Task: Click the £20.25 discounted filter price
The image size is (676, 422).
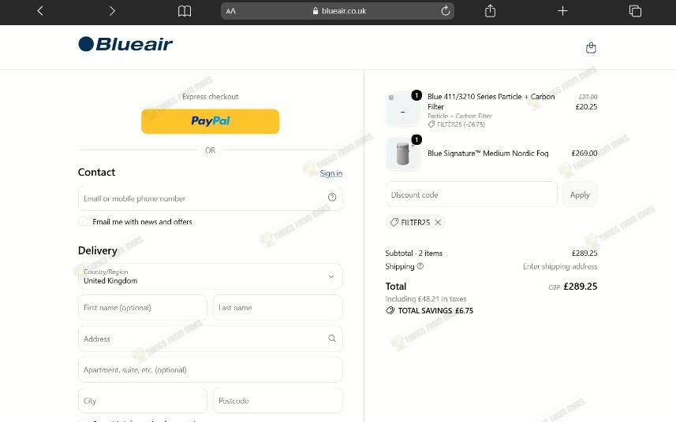Action: pyautogui.click(x=586, y=107)
